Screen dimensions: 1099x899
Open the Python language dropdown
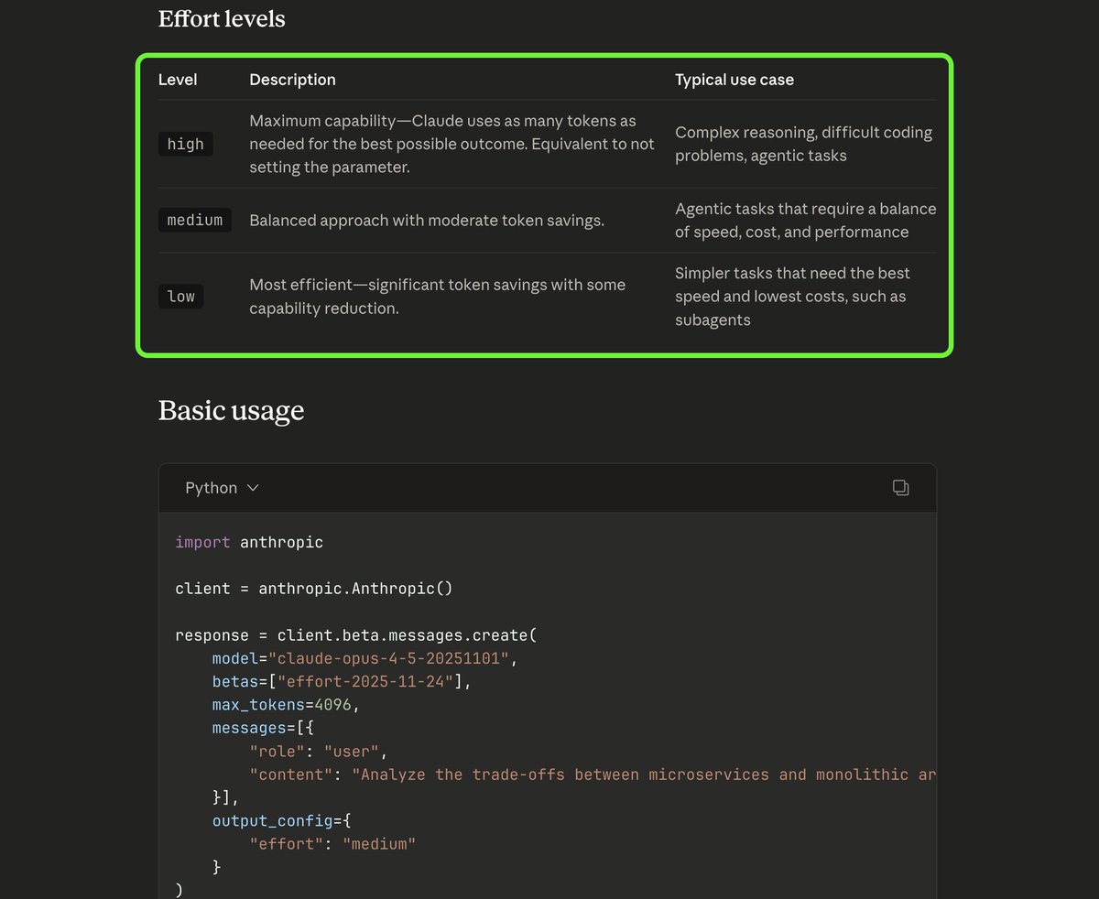coord(222,488)
